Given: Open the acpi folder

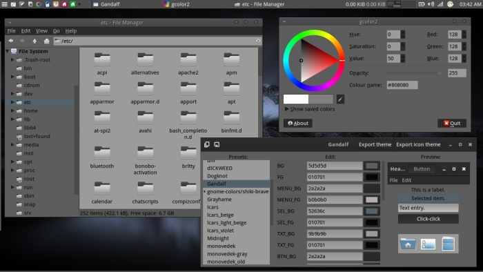Looking at the screenshot, I should tap(102, 64).
